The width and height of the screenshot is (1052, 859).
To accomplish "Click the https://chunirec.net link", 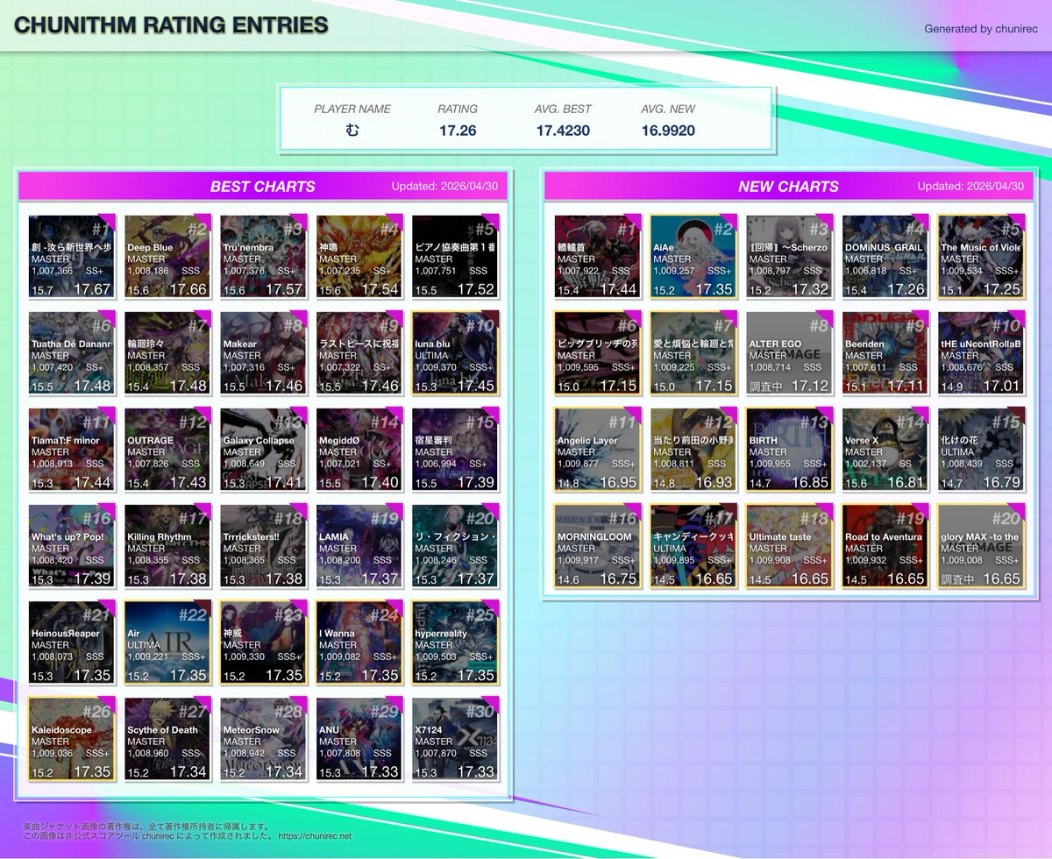I will click(315, 837).
